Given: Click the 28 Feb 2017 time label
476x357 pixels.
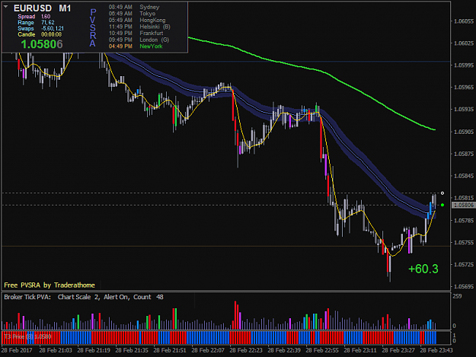Looking at the screenshot, I should [x=17, y=350].
